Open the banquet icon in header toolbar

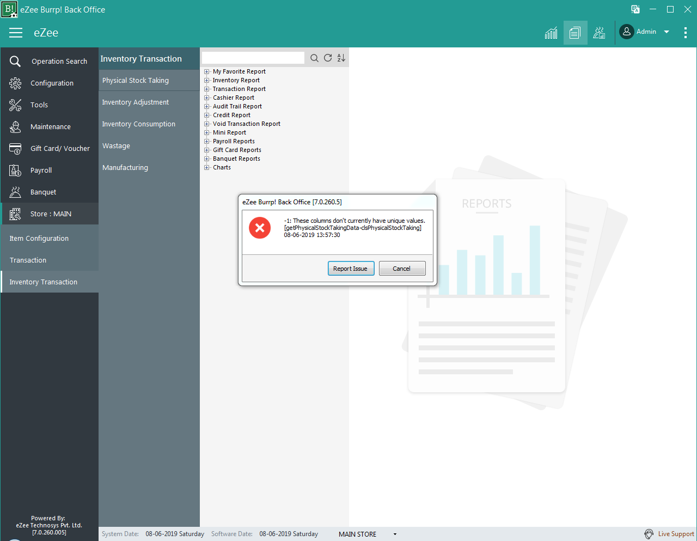point(599,33)
